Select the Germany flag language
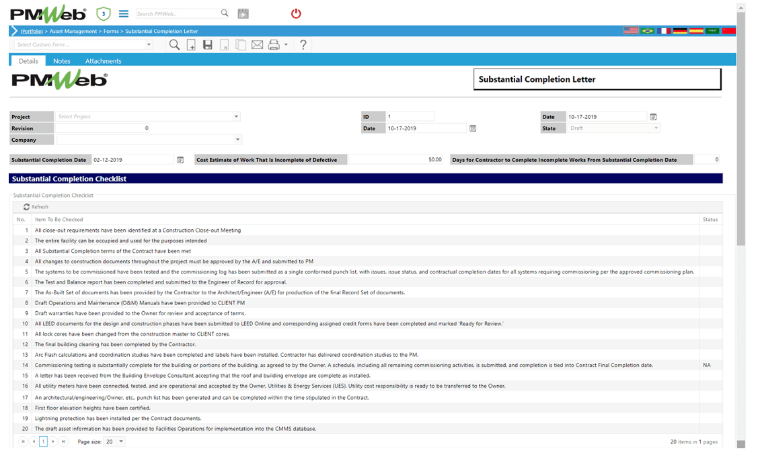 pos(680,31)
